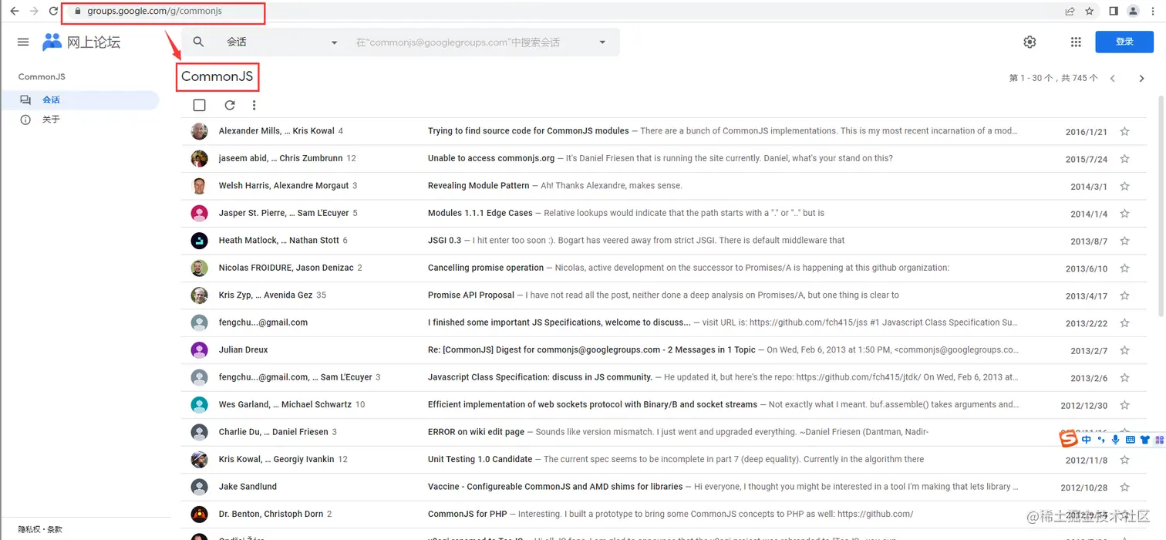Click the 网上论坛 header text
Image resolution: width=1166 pixels, height=540 pixels.
(93, 42)
